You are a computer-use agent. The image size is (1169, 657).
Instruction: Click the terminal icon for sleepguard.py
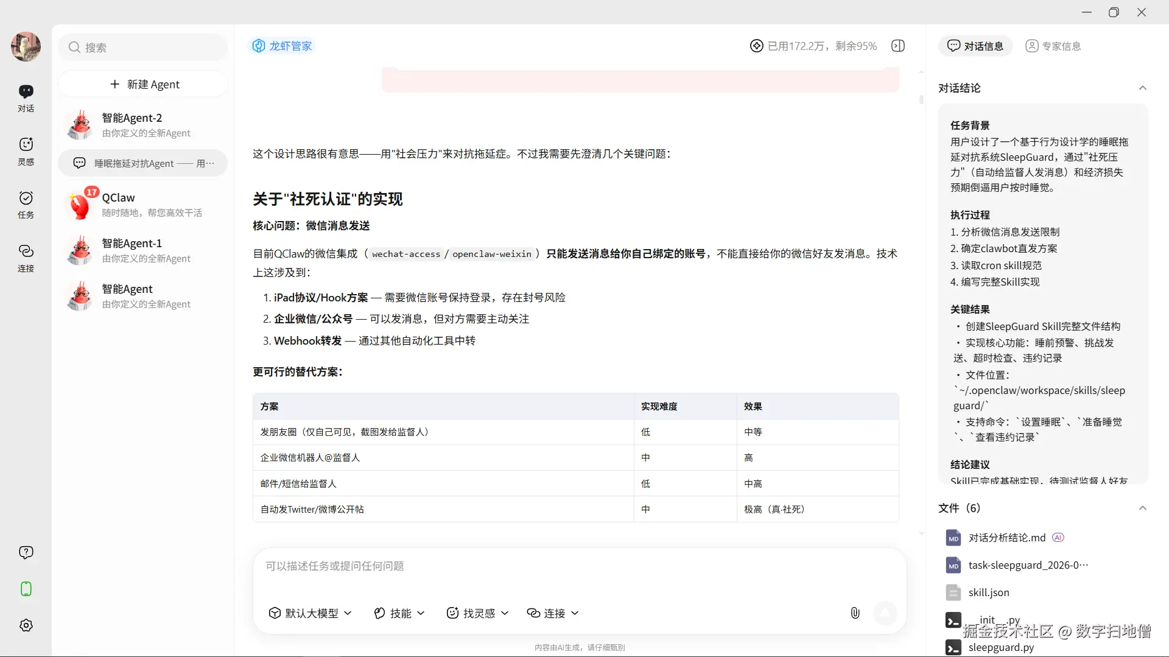pyautogui.click(x=953, y=647)
